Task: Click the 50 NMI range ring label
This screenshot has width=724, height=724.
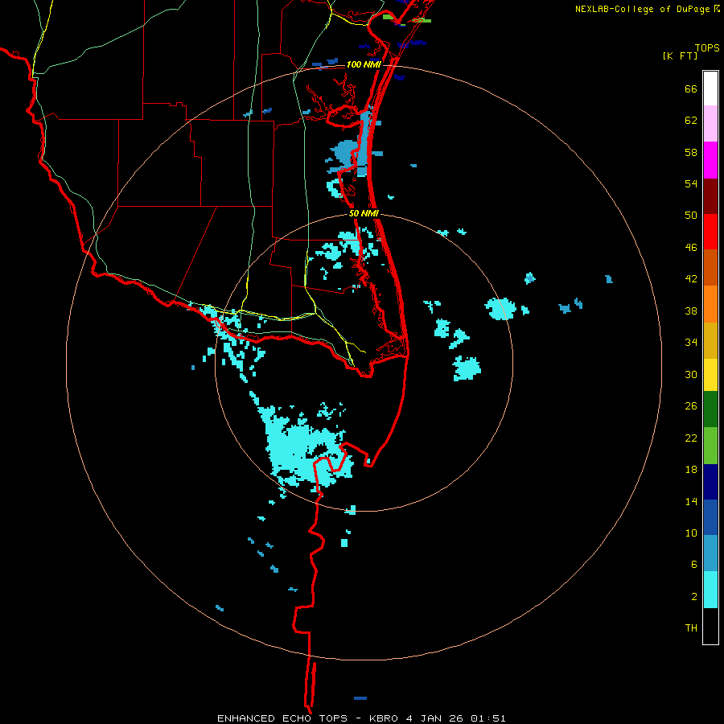Action: [364, 213]
